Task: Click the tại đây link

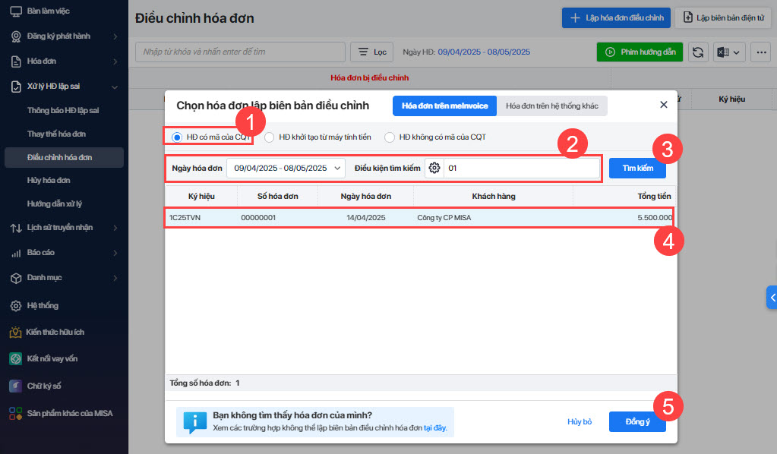Action: [435, 427]
